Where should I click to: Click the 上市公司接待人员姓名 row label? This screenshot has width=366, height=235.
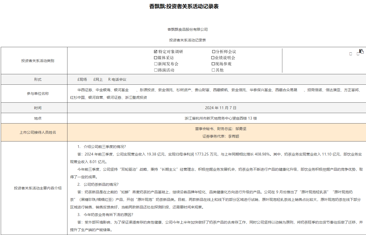38,132
